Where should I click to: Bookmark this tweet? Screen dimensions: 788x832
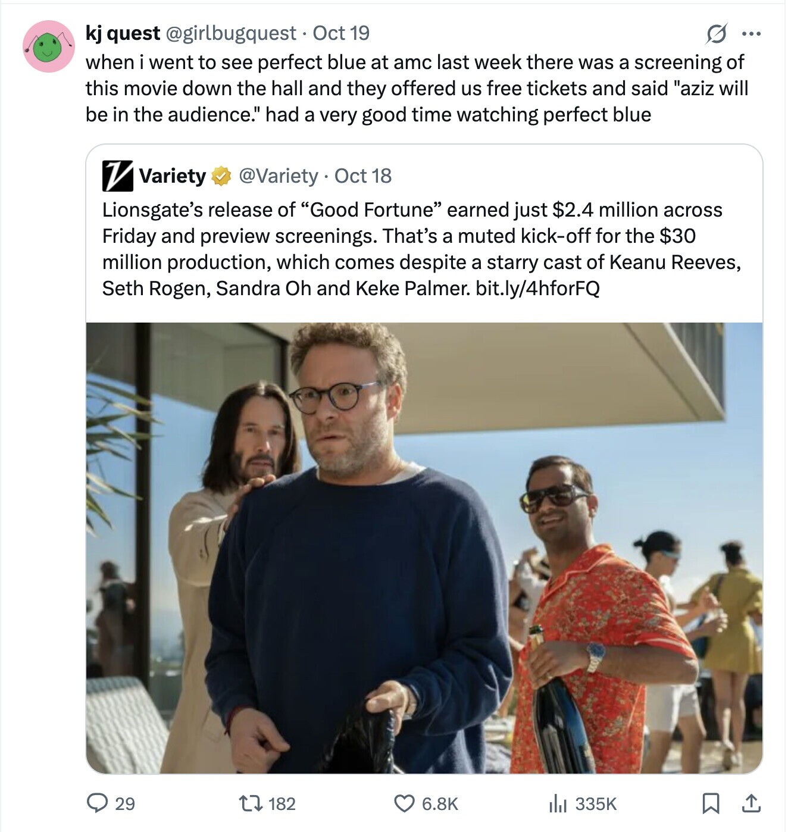[710, 803]
